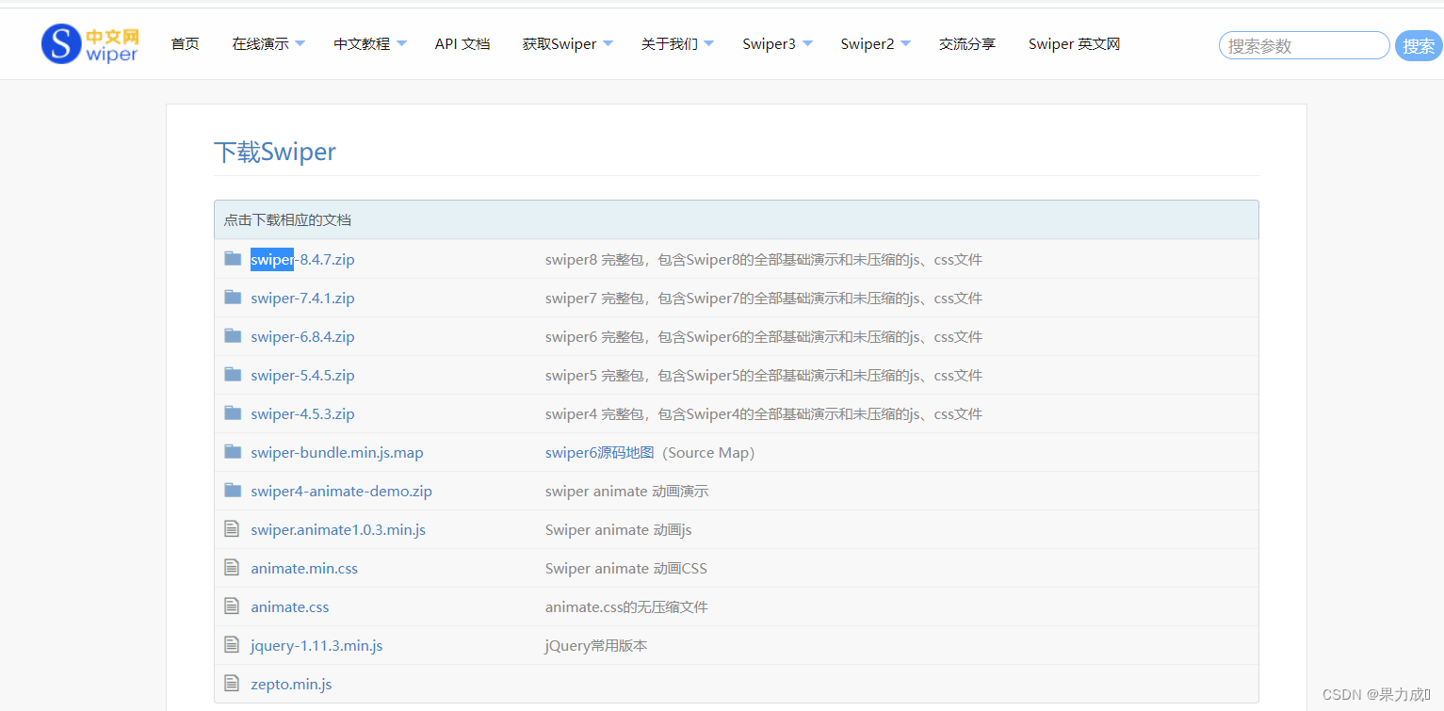Download swiper-6.8.4.zip via its link
This screenshot has height=711, width=1444.
pos(302,336)
